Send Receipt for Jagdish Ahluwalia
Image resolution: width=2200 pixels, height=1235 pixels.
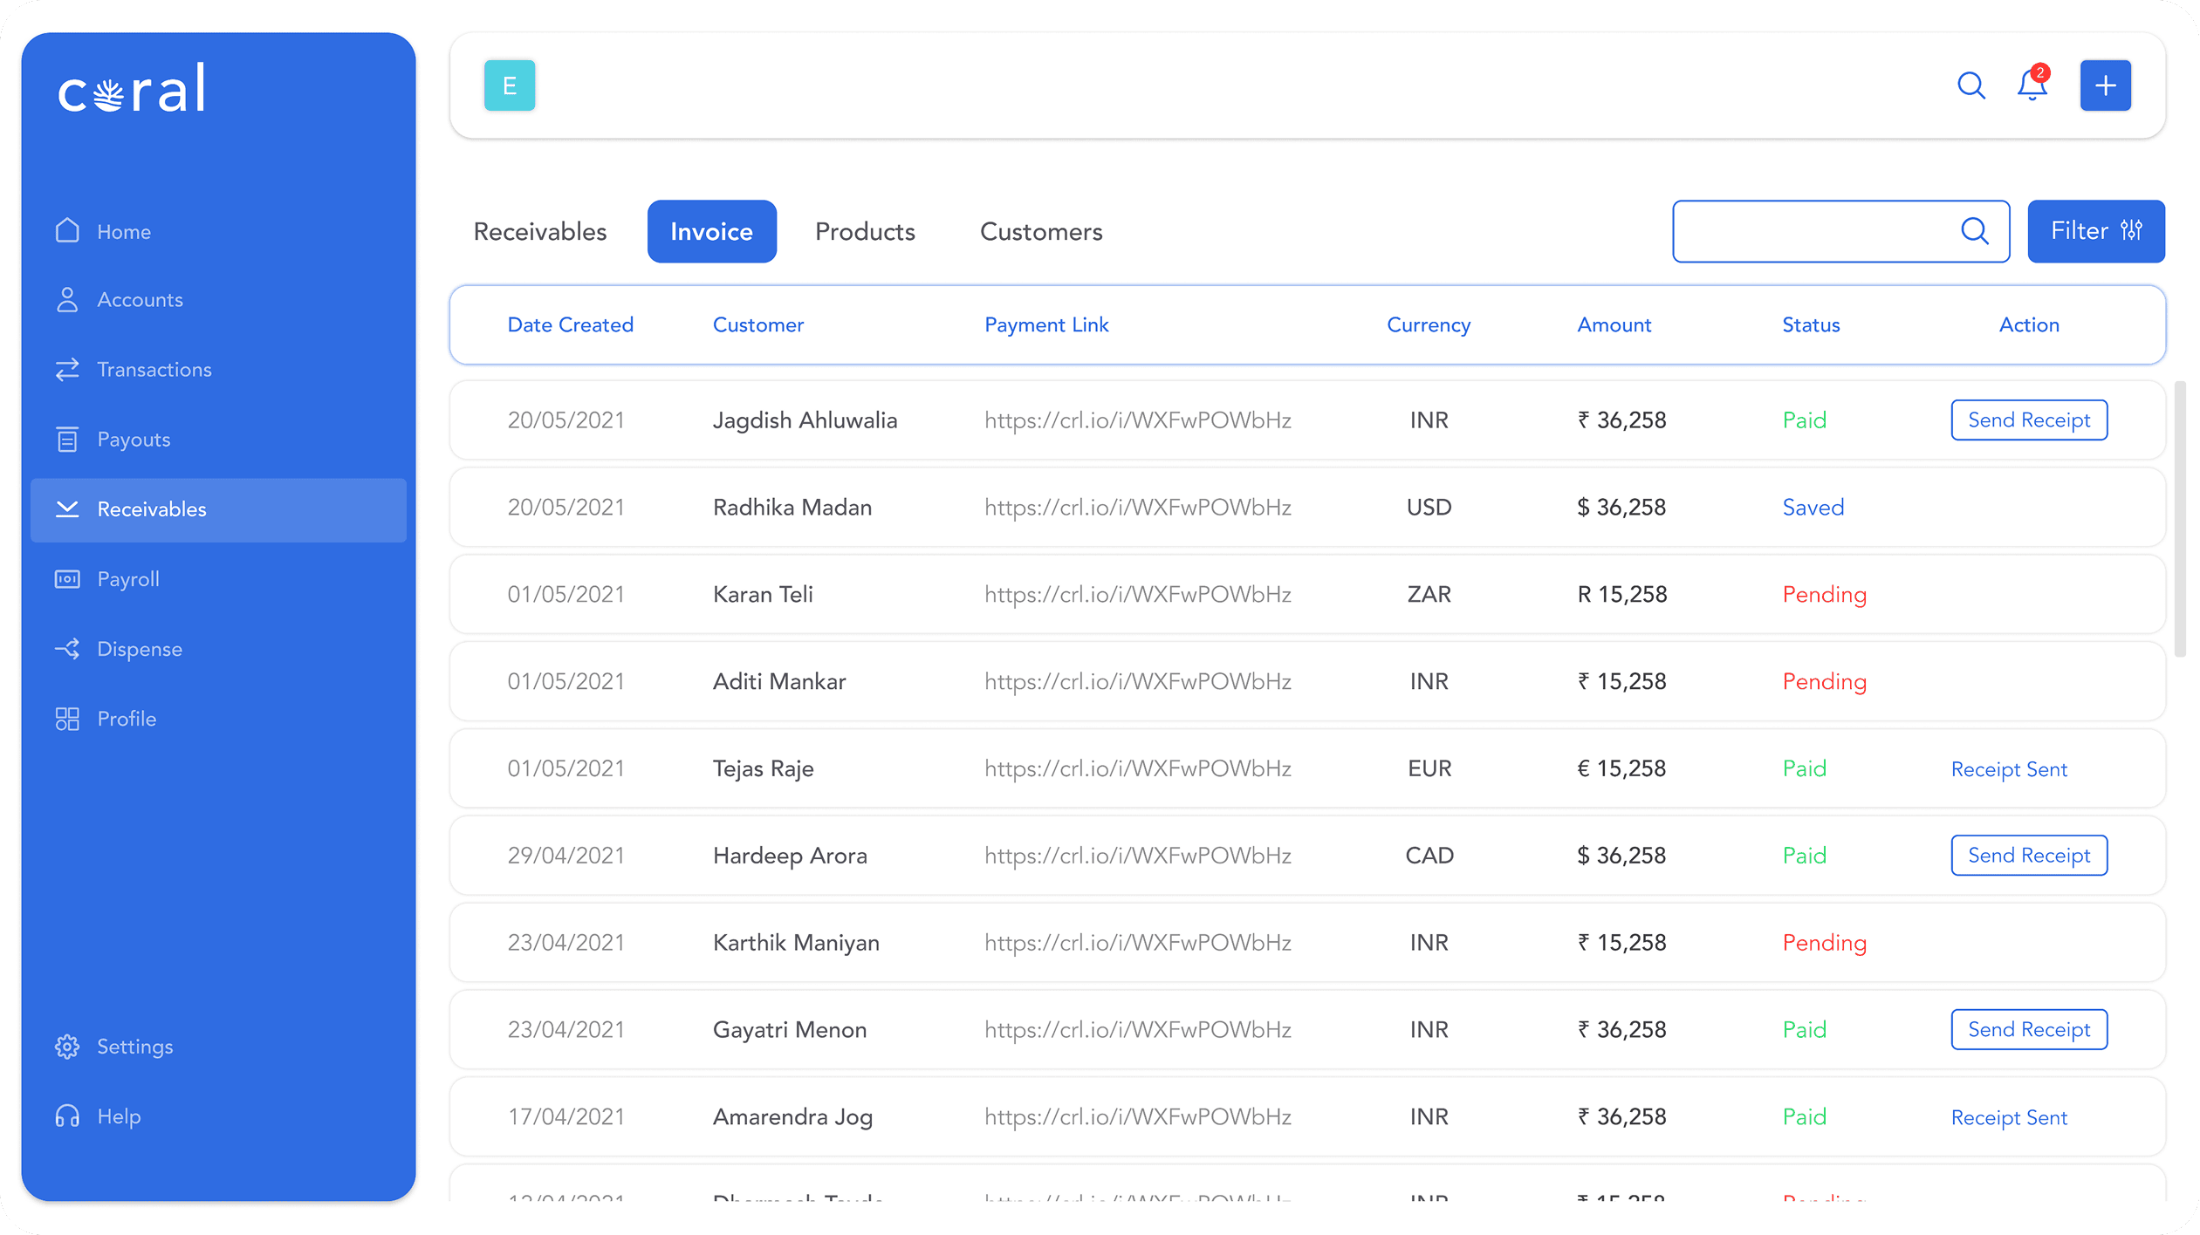click(2028, 420)
